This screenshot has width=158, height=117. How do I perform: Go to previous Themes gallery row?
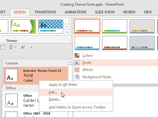[67, 21]
